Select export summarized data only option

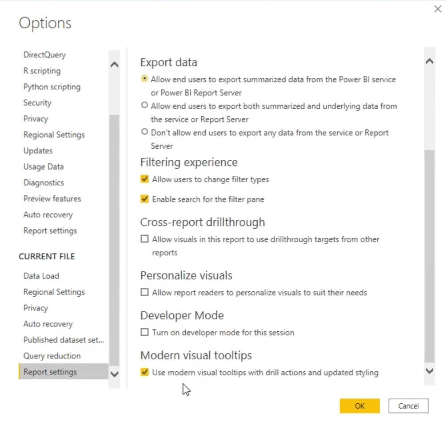click(144, 79)
